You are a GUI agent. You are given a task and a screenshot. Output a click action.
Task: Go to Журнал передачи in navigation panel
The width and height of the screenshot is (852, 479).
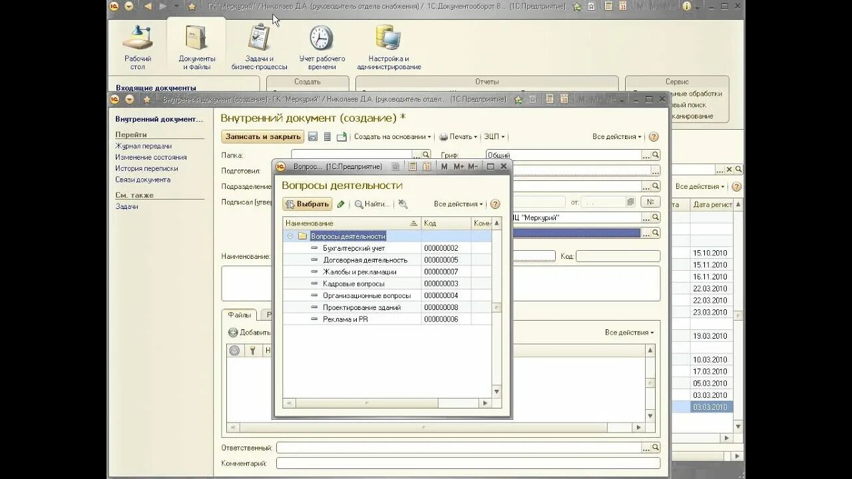(x=143, y=146)
